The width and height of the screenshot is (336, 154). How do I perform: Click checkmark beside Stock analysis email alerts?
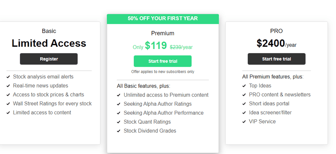tap(8, 77)
